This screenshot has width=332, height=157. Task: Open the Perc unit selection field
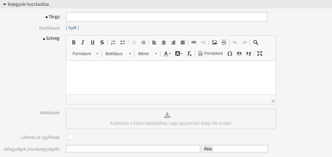235,149
